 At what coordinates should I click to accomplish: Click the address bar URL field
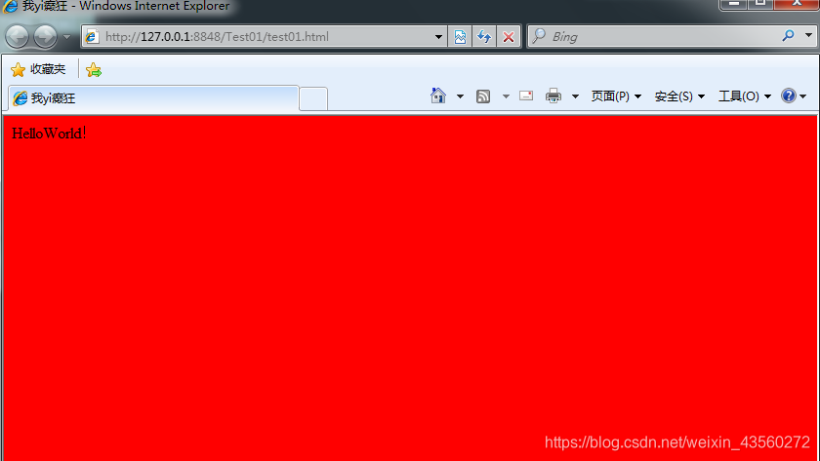point(265,36)
